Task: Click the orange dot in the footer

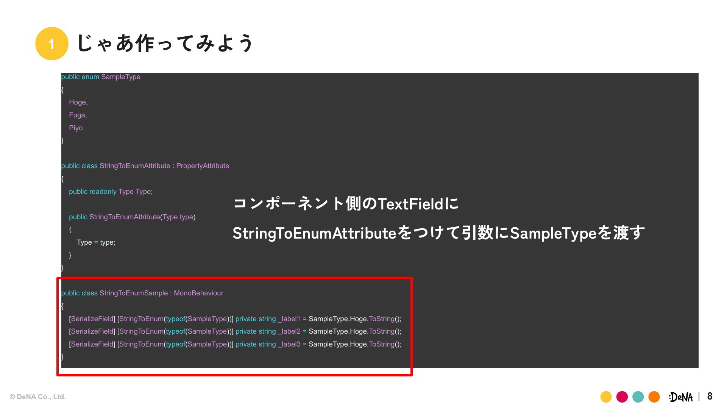Action: point(654,397)
